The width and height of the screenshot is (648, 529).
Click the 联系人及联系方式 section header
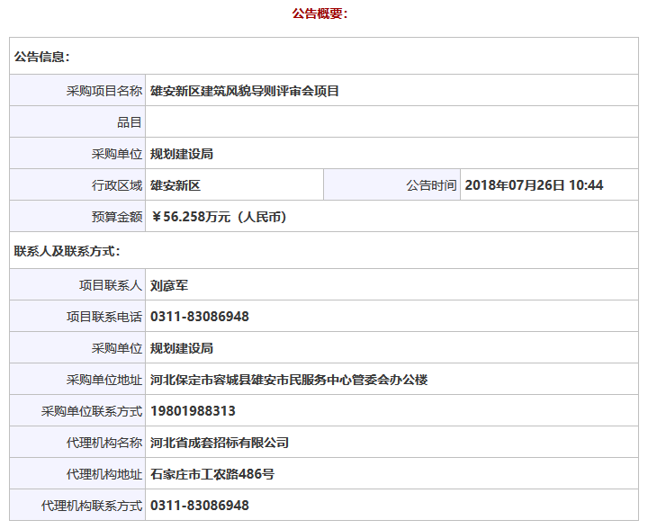coord(67,251)
